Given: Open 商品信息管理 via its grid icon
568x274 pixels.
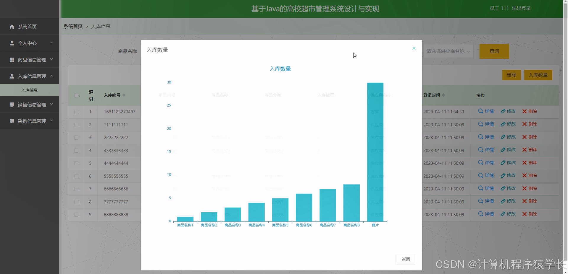Looking at the screenshot, I should [12, 60].
